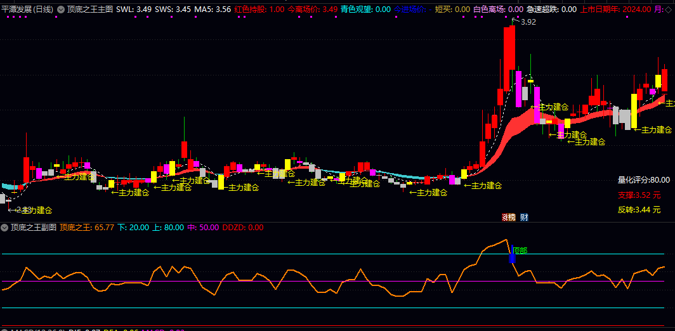Image resolution: width=675 pixels, height=331 pixels.
Task: Expand the MACD panel dropdown arrow
Action: pyautogui.click(x=4, y=329)
